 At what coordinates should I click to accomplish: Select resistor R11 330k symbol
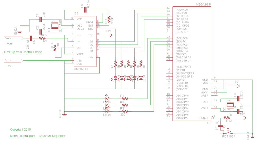tap(109, 19)
